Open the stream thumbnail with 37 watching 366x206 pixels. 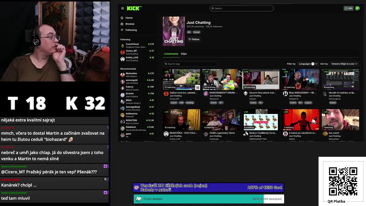pos(182,79)
